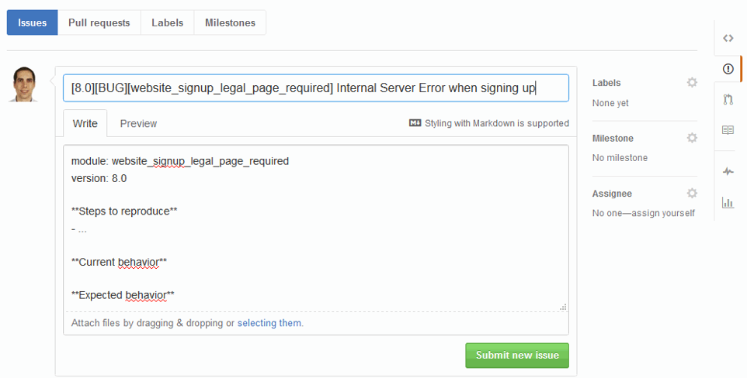Screen dimensions: 747x378
Task: Open the Pulse activity icon
Action: pos(728,172)
